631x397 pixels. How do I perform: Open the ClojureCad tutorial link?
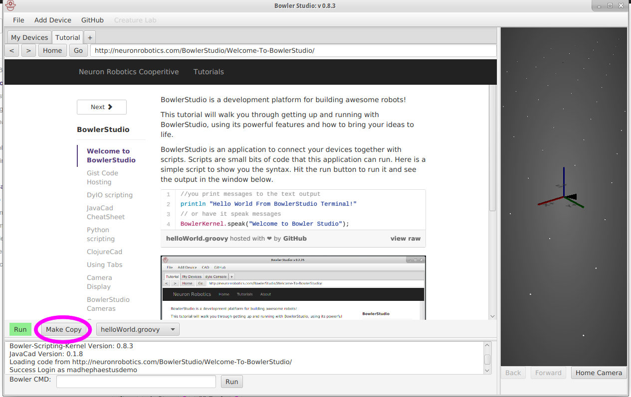pos(104,252)
